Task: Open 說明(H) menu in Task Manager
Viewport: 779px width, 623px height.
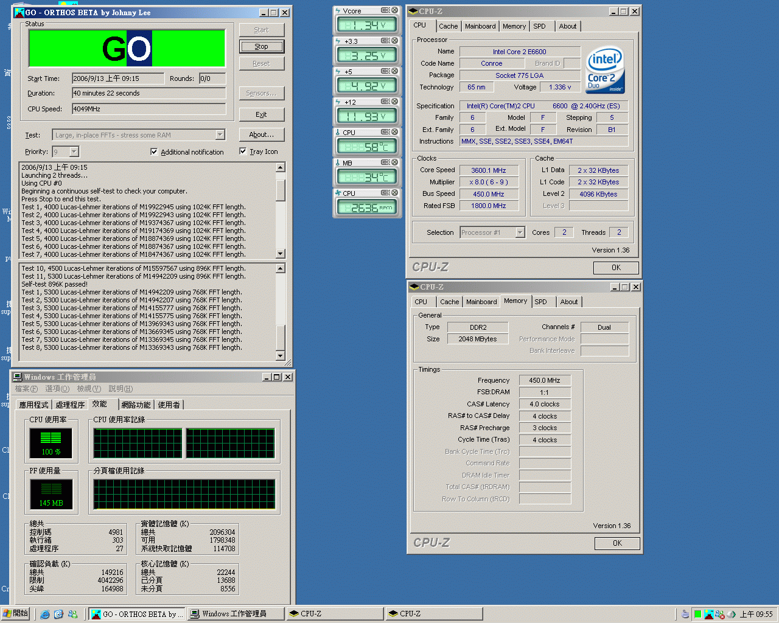Action: click(121, 389)
